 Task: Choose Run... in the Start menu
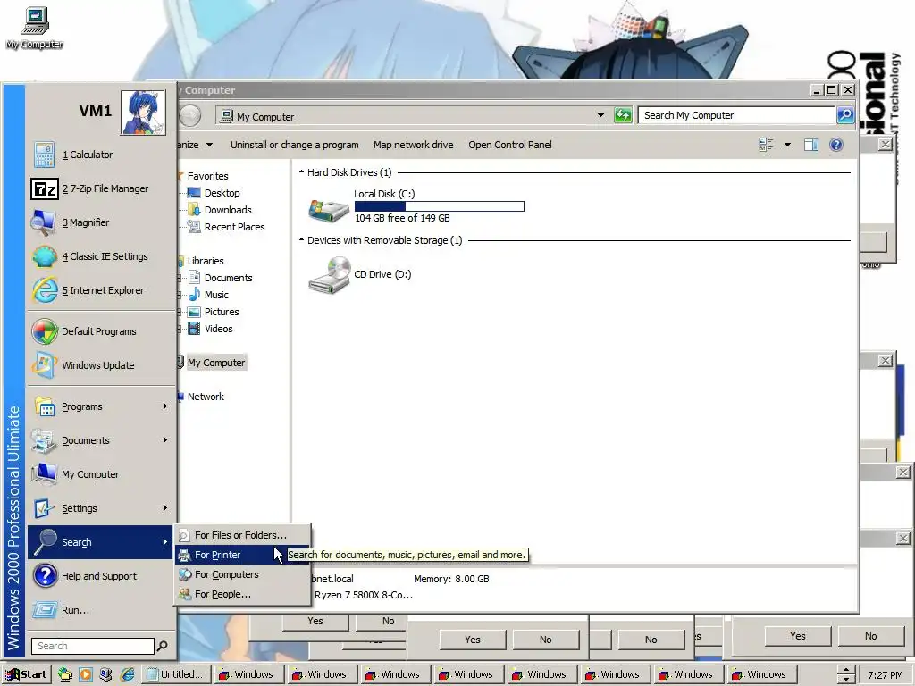[100, 609]
